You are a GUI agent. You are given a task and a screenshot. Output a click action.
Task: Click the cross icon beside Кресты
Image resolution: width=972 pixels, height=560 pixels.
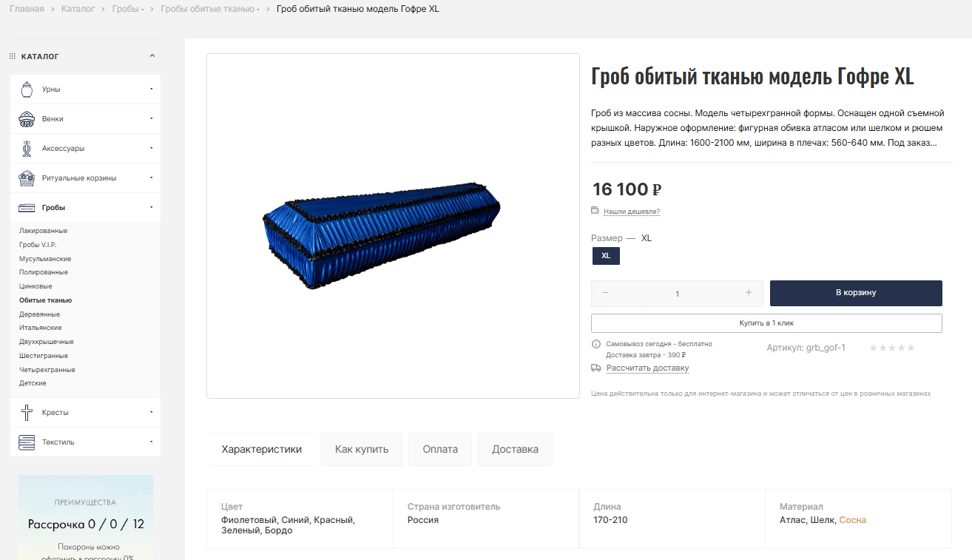click(27, 413)
